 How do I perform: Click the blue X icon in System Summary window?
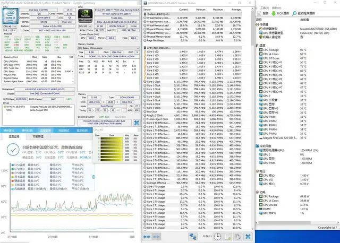(137, 123)
